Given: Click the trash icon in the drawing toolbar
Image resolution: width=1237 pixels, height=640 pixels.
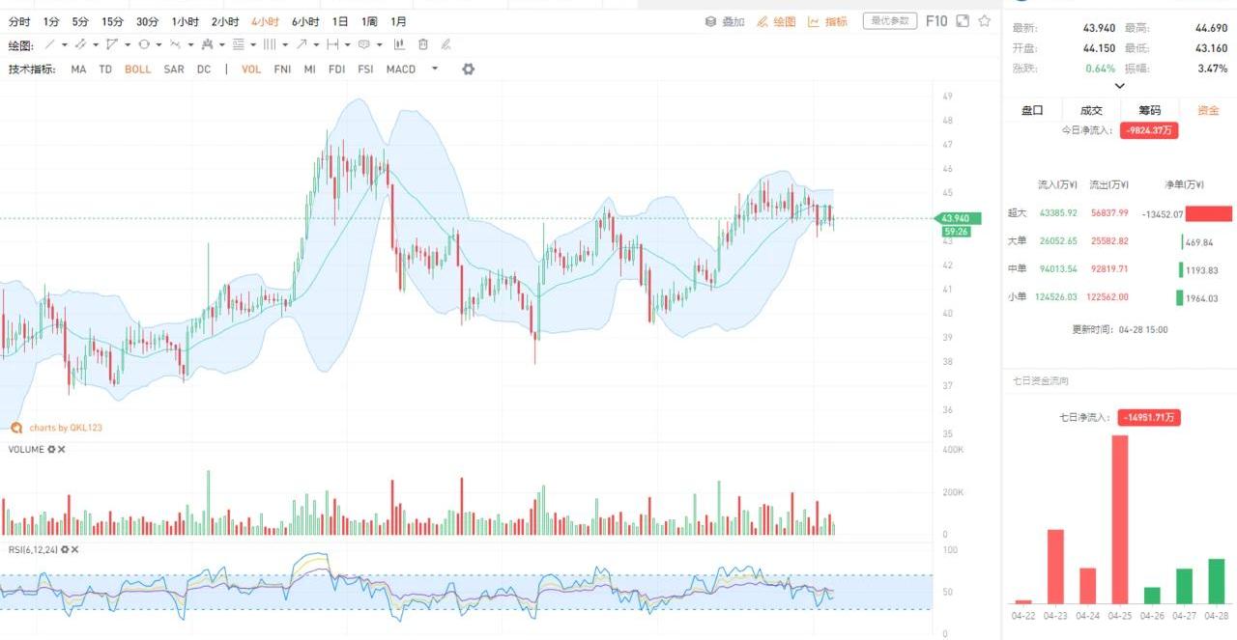Looking at the screenshot, I should (x=423, y=44).
